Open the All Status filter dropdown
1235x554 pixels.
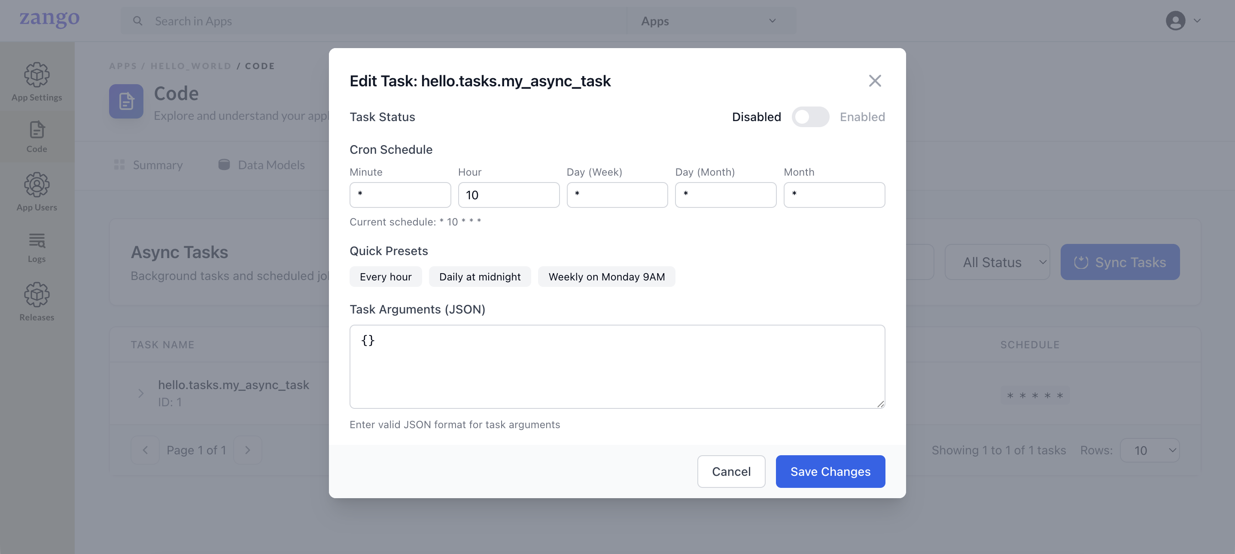[x=997, y=262]
